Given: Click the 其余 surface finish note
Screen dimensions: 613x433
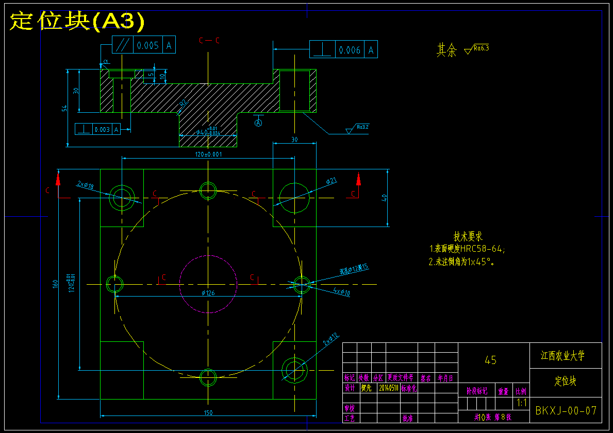Looking at the screenshot, I should point(446,50).
